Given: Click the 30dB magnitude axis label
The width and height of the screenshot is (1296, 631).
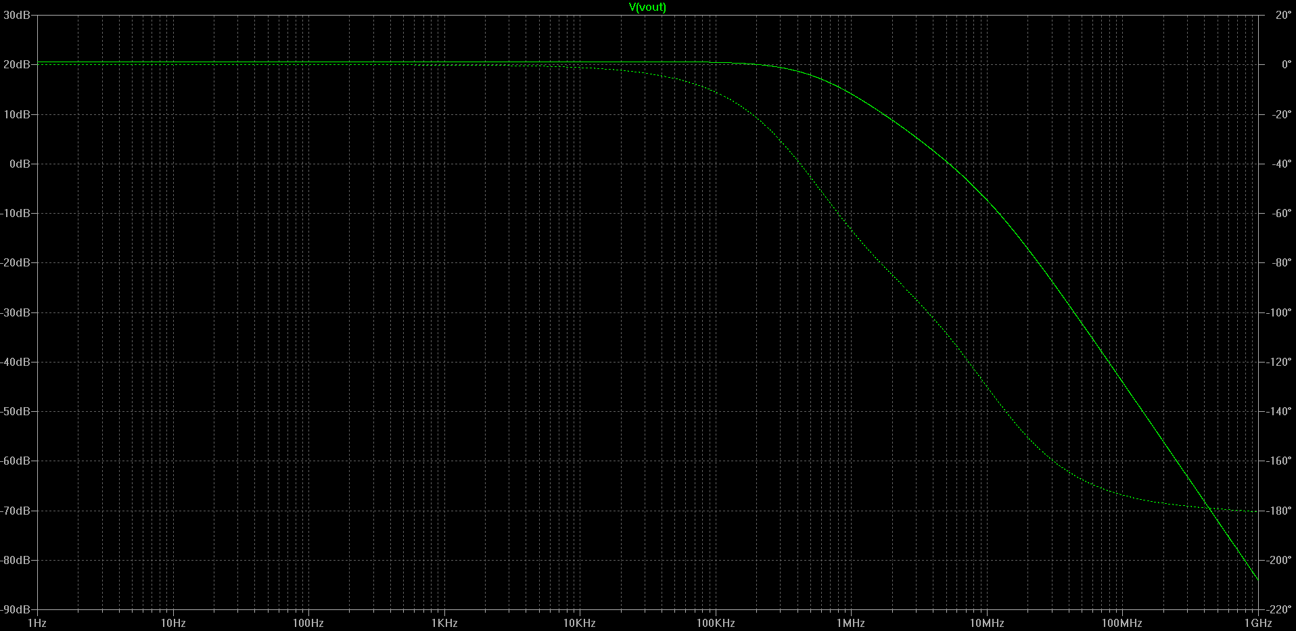Looking at the screenshot, I should [16, 15].
